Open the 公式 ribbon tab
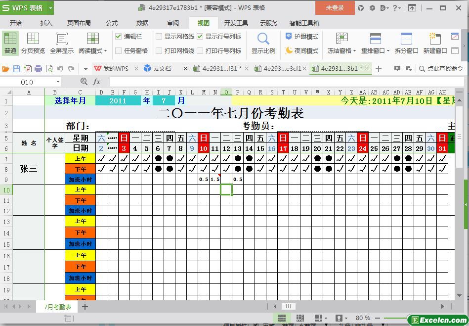This screenshot has width=469, height=326. 112,23
